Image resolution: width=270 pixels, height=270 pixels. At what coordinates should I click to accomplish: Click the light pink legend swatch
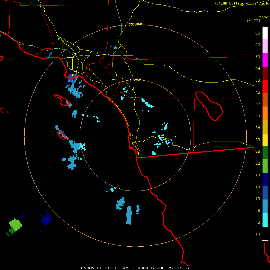265,46
